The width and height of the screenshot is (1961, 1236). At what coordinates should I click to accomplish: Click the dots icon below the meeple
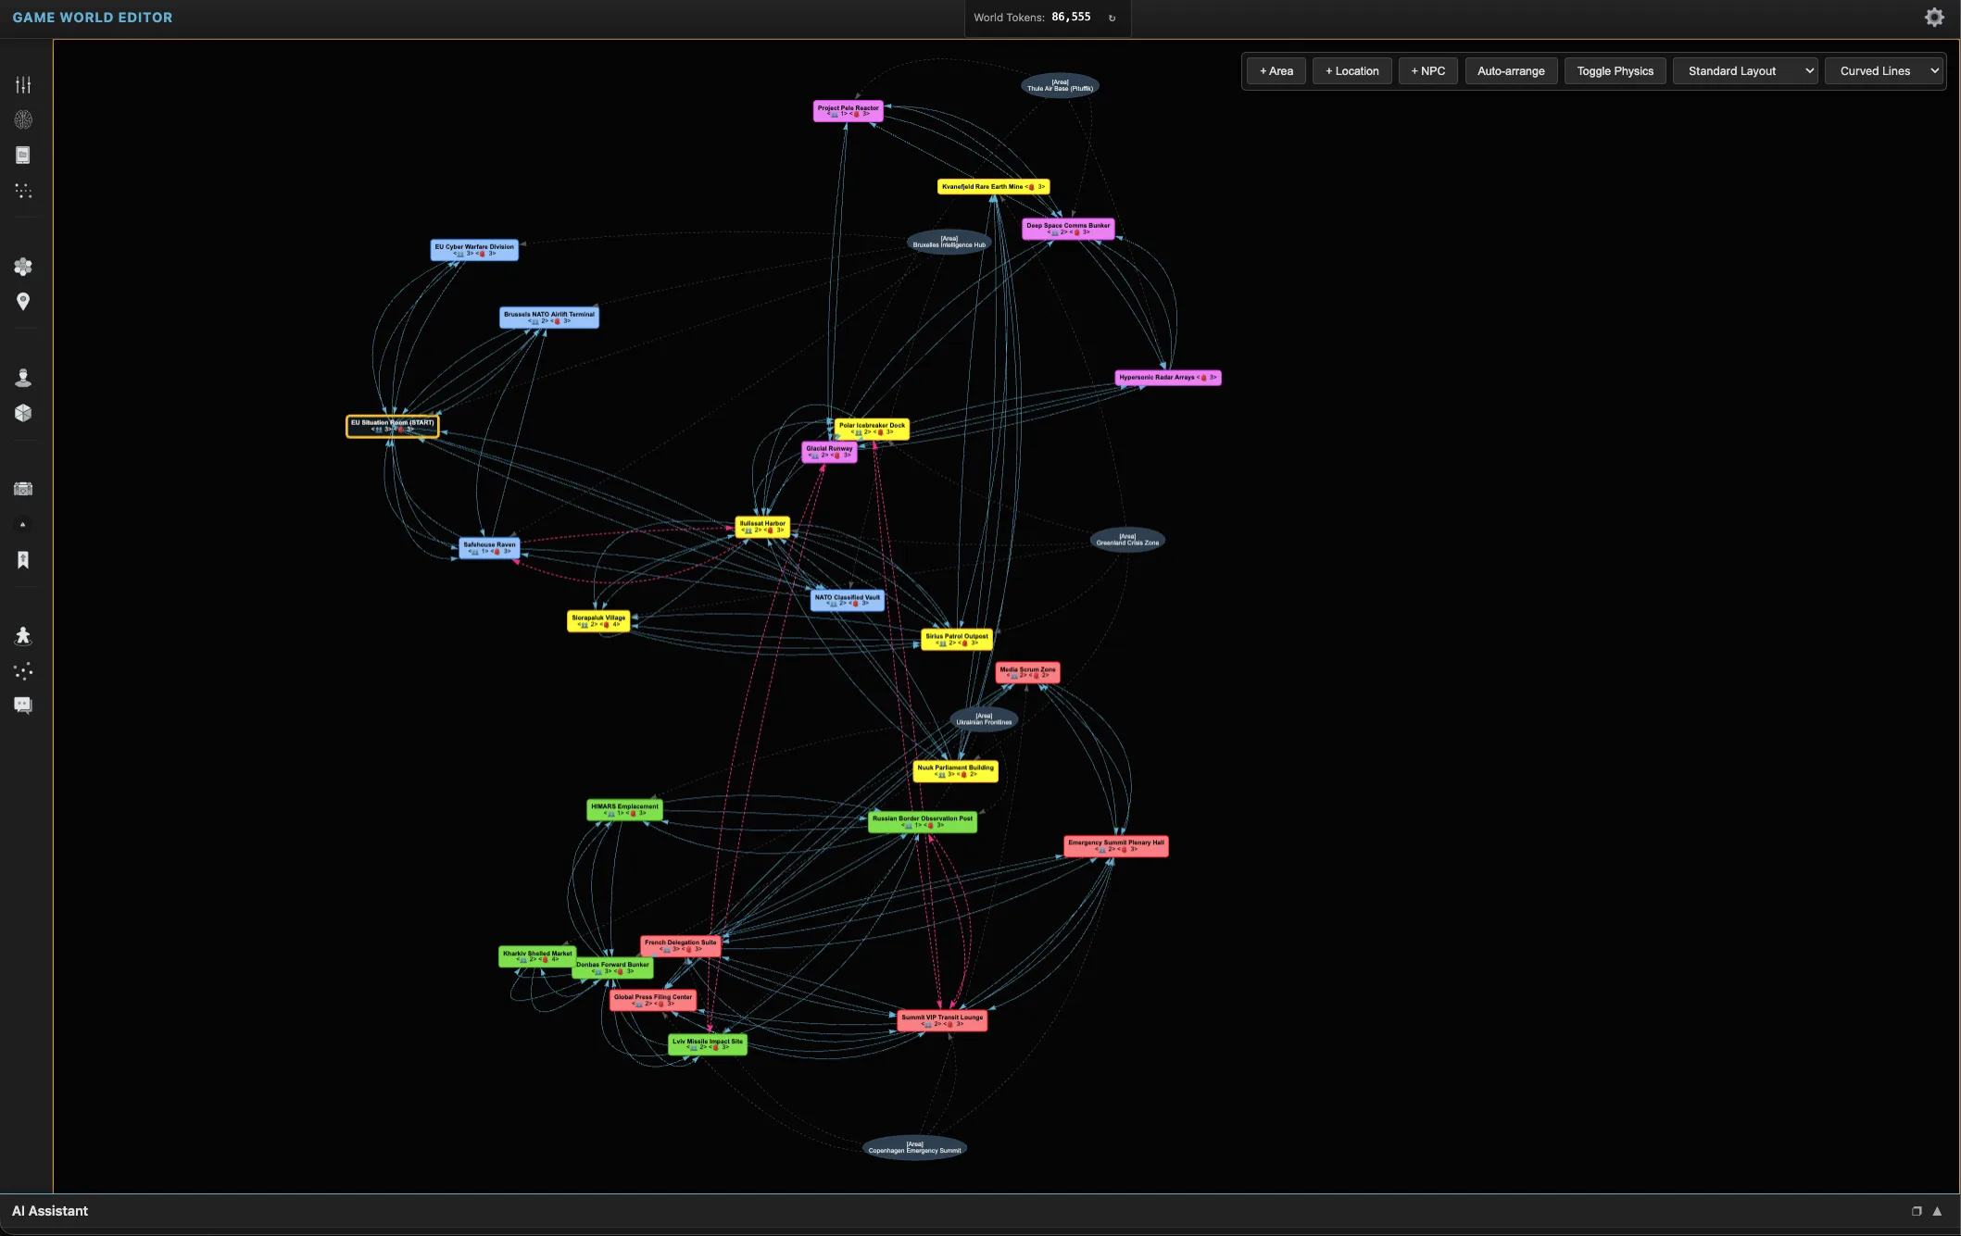23,670
